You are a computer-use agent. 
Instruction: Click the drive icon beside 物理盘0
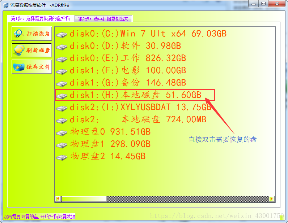pos(62,133)
